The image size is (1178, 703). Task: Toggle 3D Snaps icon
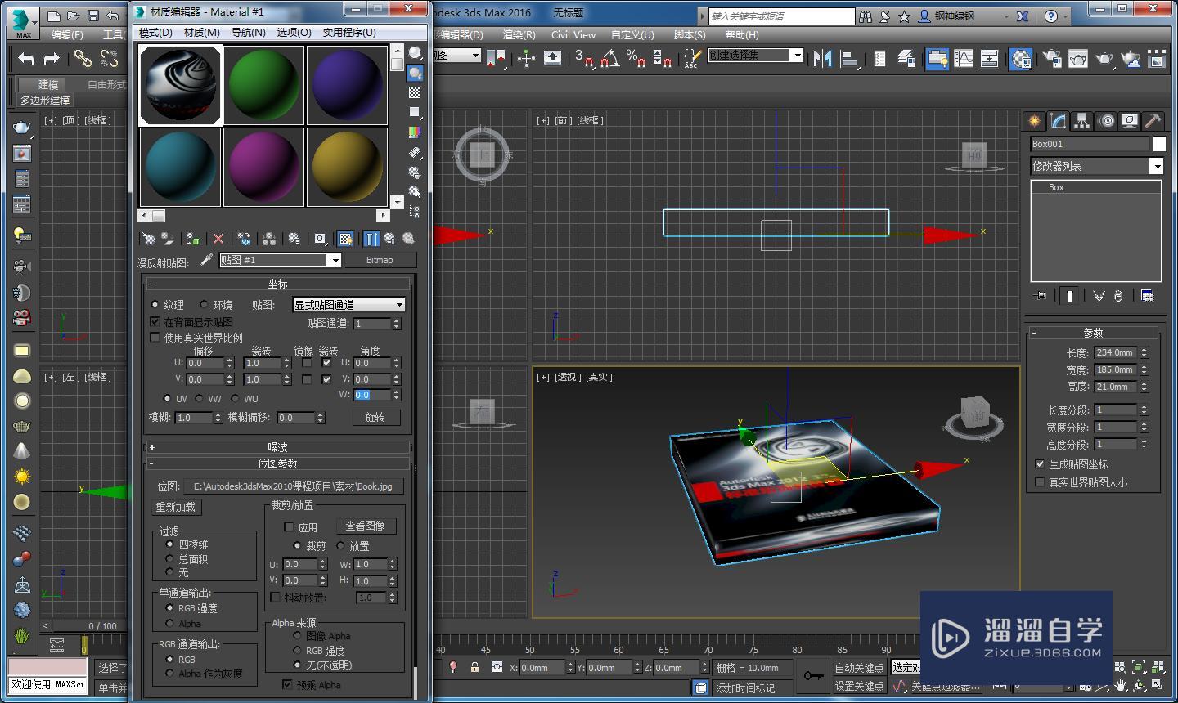[583, 58]
